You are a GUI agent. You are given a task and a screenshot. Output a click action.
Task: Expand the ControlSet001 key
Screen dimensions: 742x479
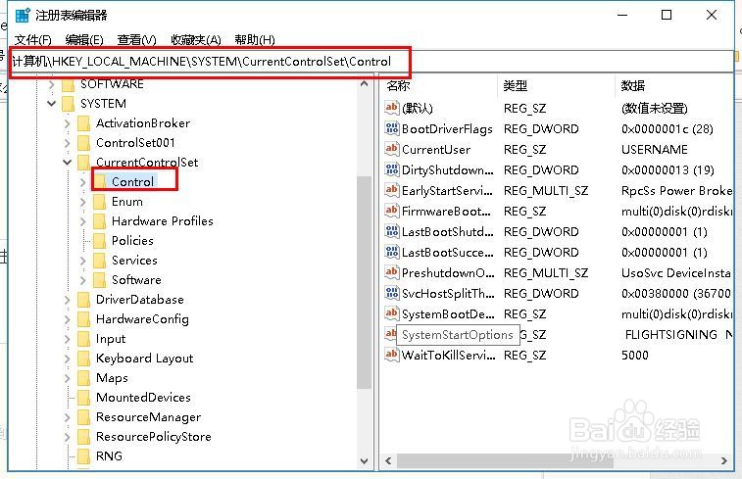68,143
